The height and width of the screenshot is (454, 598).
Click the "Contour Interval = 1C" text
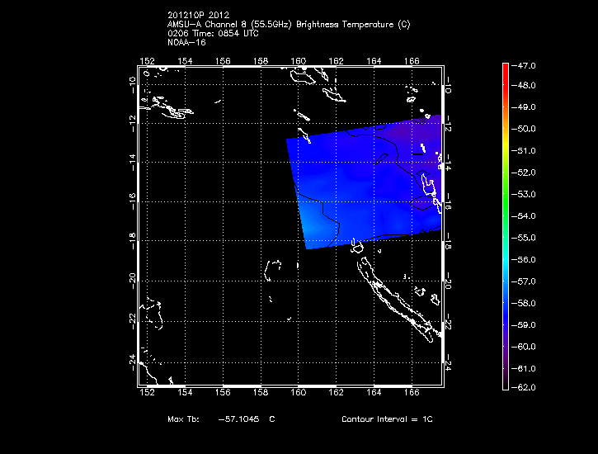click(x=387, y=419)
